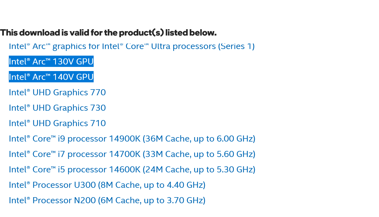Viewport: 379px width, 217px height.
Task: Click '24M Cache, up to 5.30 GHz' text
Action: [199, 169]
